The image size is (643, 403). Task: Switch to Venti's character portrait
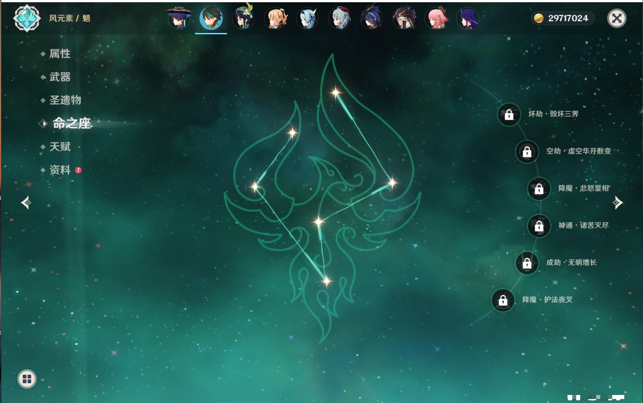click(x=243, y=18)
